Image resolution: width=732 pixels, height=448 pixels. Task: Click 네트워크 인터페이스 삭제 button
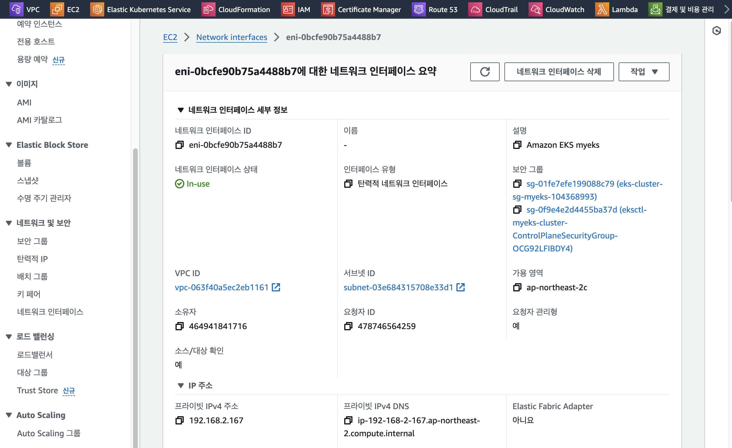click(559, 72)
